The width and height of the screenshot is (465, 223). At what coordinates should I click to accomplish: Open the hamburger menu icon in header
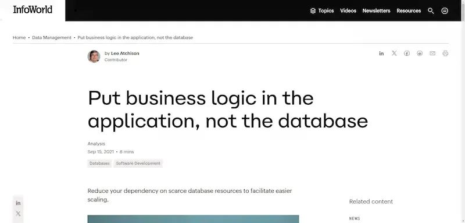pos(445,10)
